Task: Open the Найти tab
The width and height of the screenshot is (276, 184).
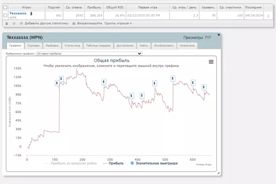Action: (144, 46)
